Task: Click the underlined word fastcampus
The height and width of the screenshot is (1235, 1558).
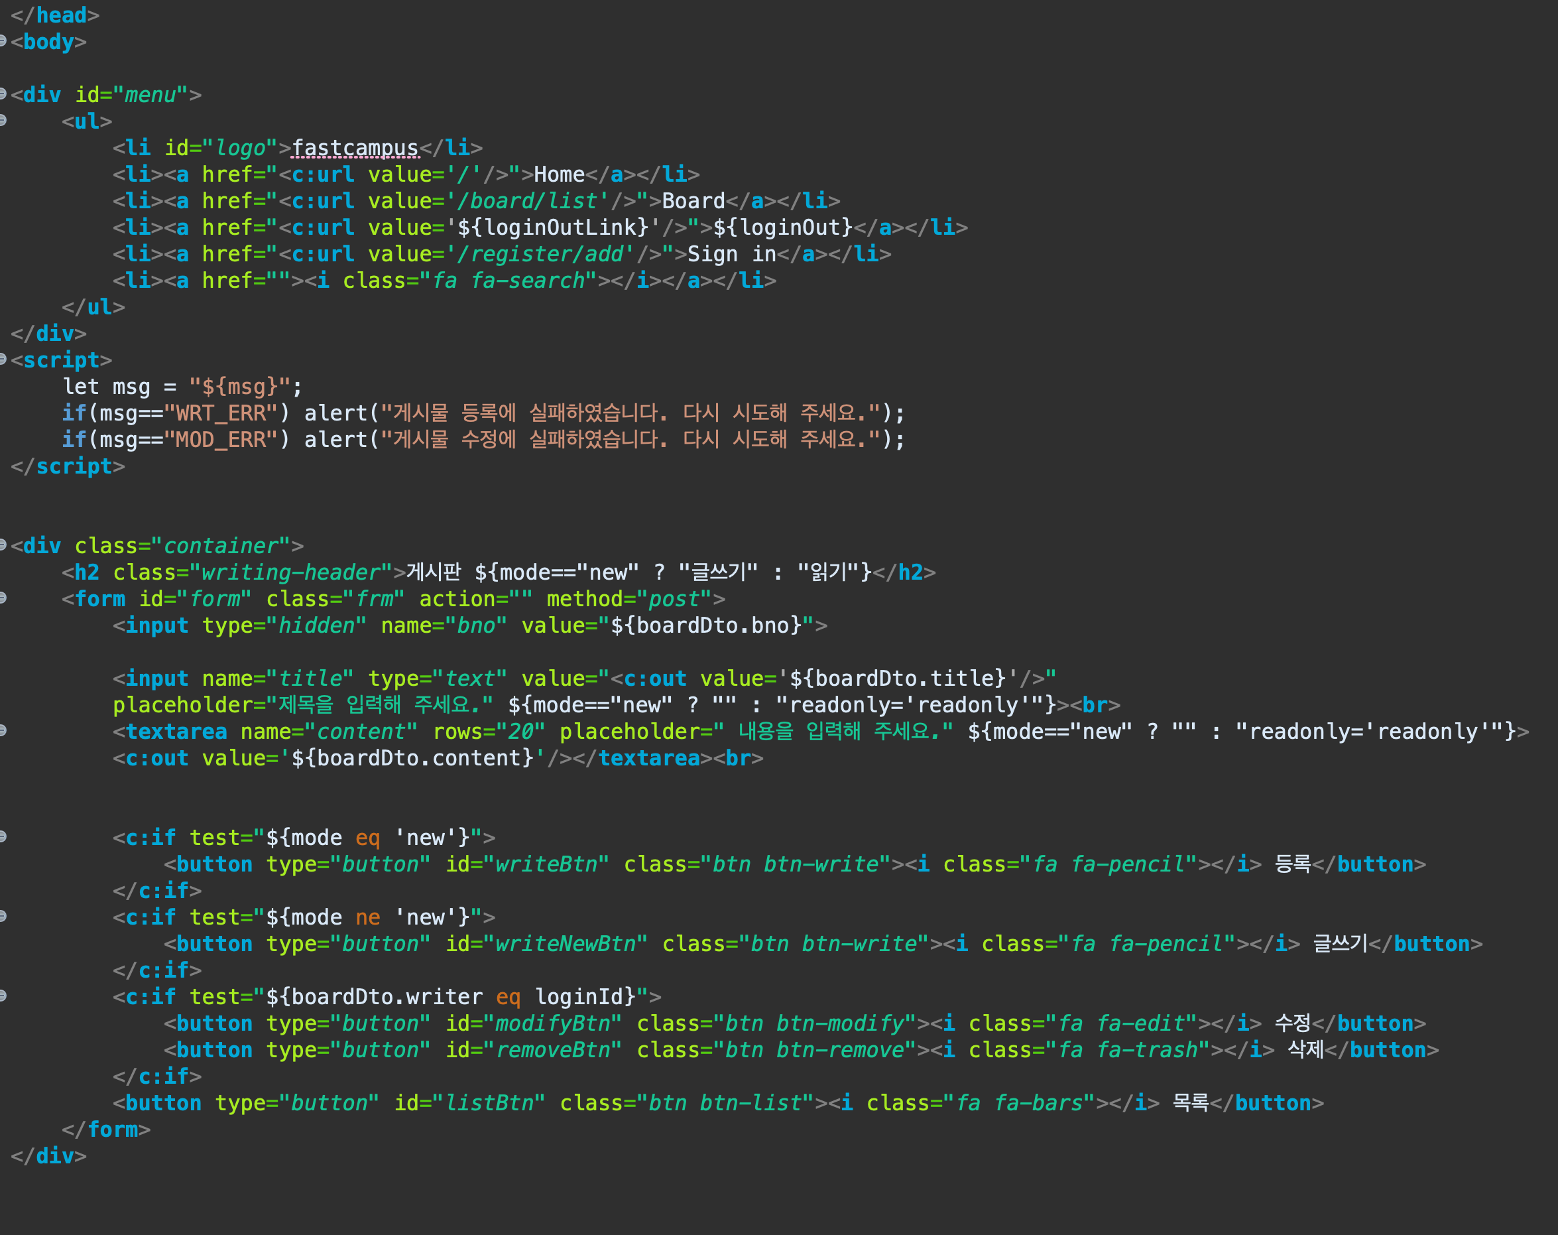Action: [355, 148]
